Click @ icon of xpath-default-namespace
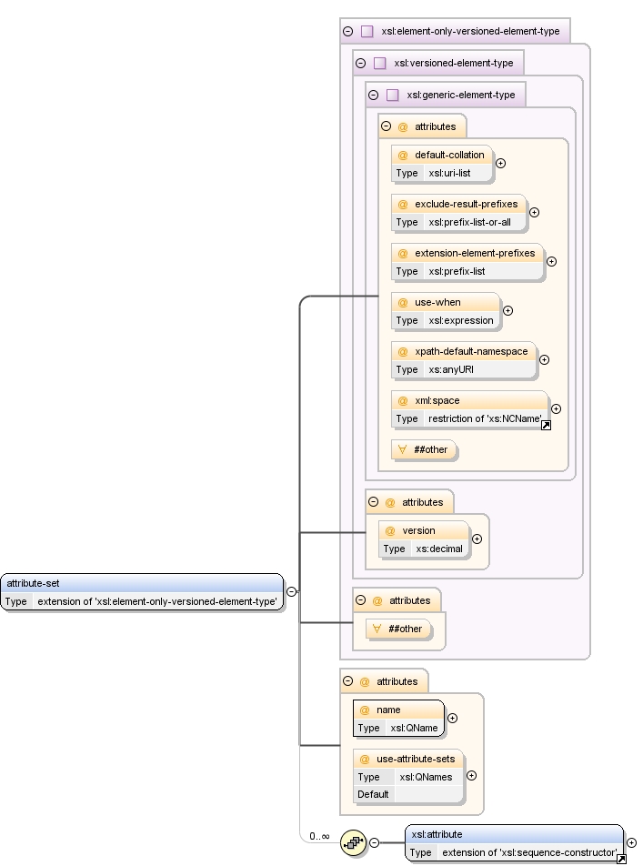The height and width of the screenshot is (866, 643). (x=403, y=352)
